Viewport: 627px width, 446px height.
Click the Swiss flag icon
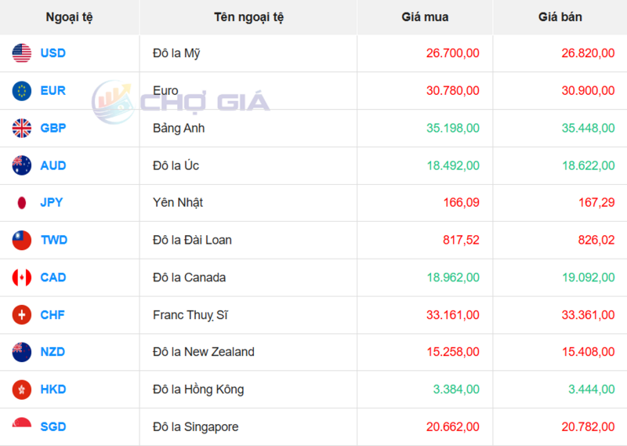pos(22,315)
